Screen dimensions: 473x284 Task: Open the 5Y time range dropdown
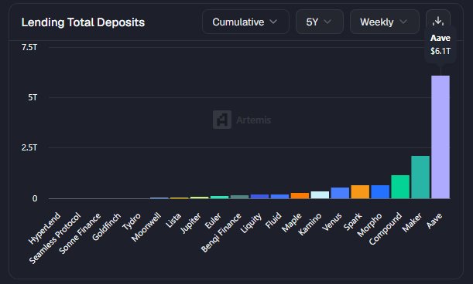coord(320,22)
